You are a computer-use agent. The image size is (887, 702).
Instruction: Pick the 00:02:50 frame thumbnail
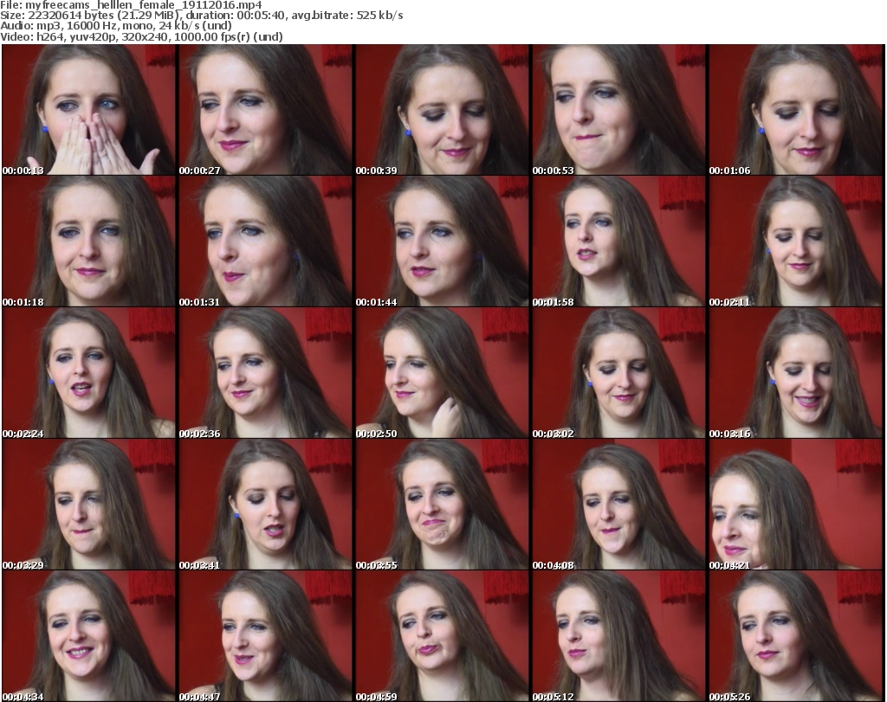(442, 374)
